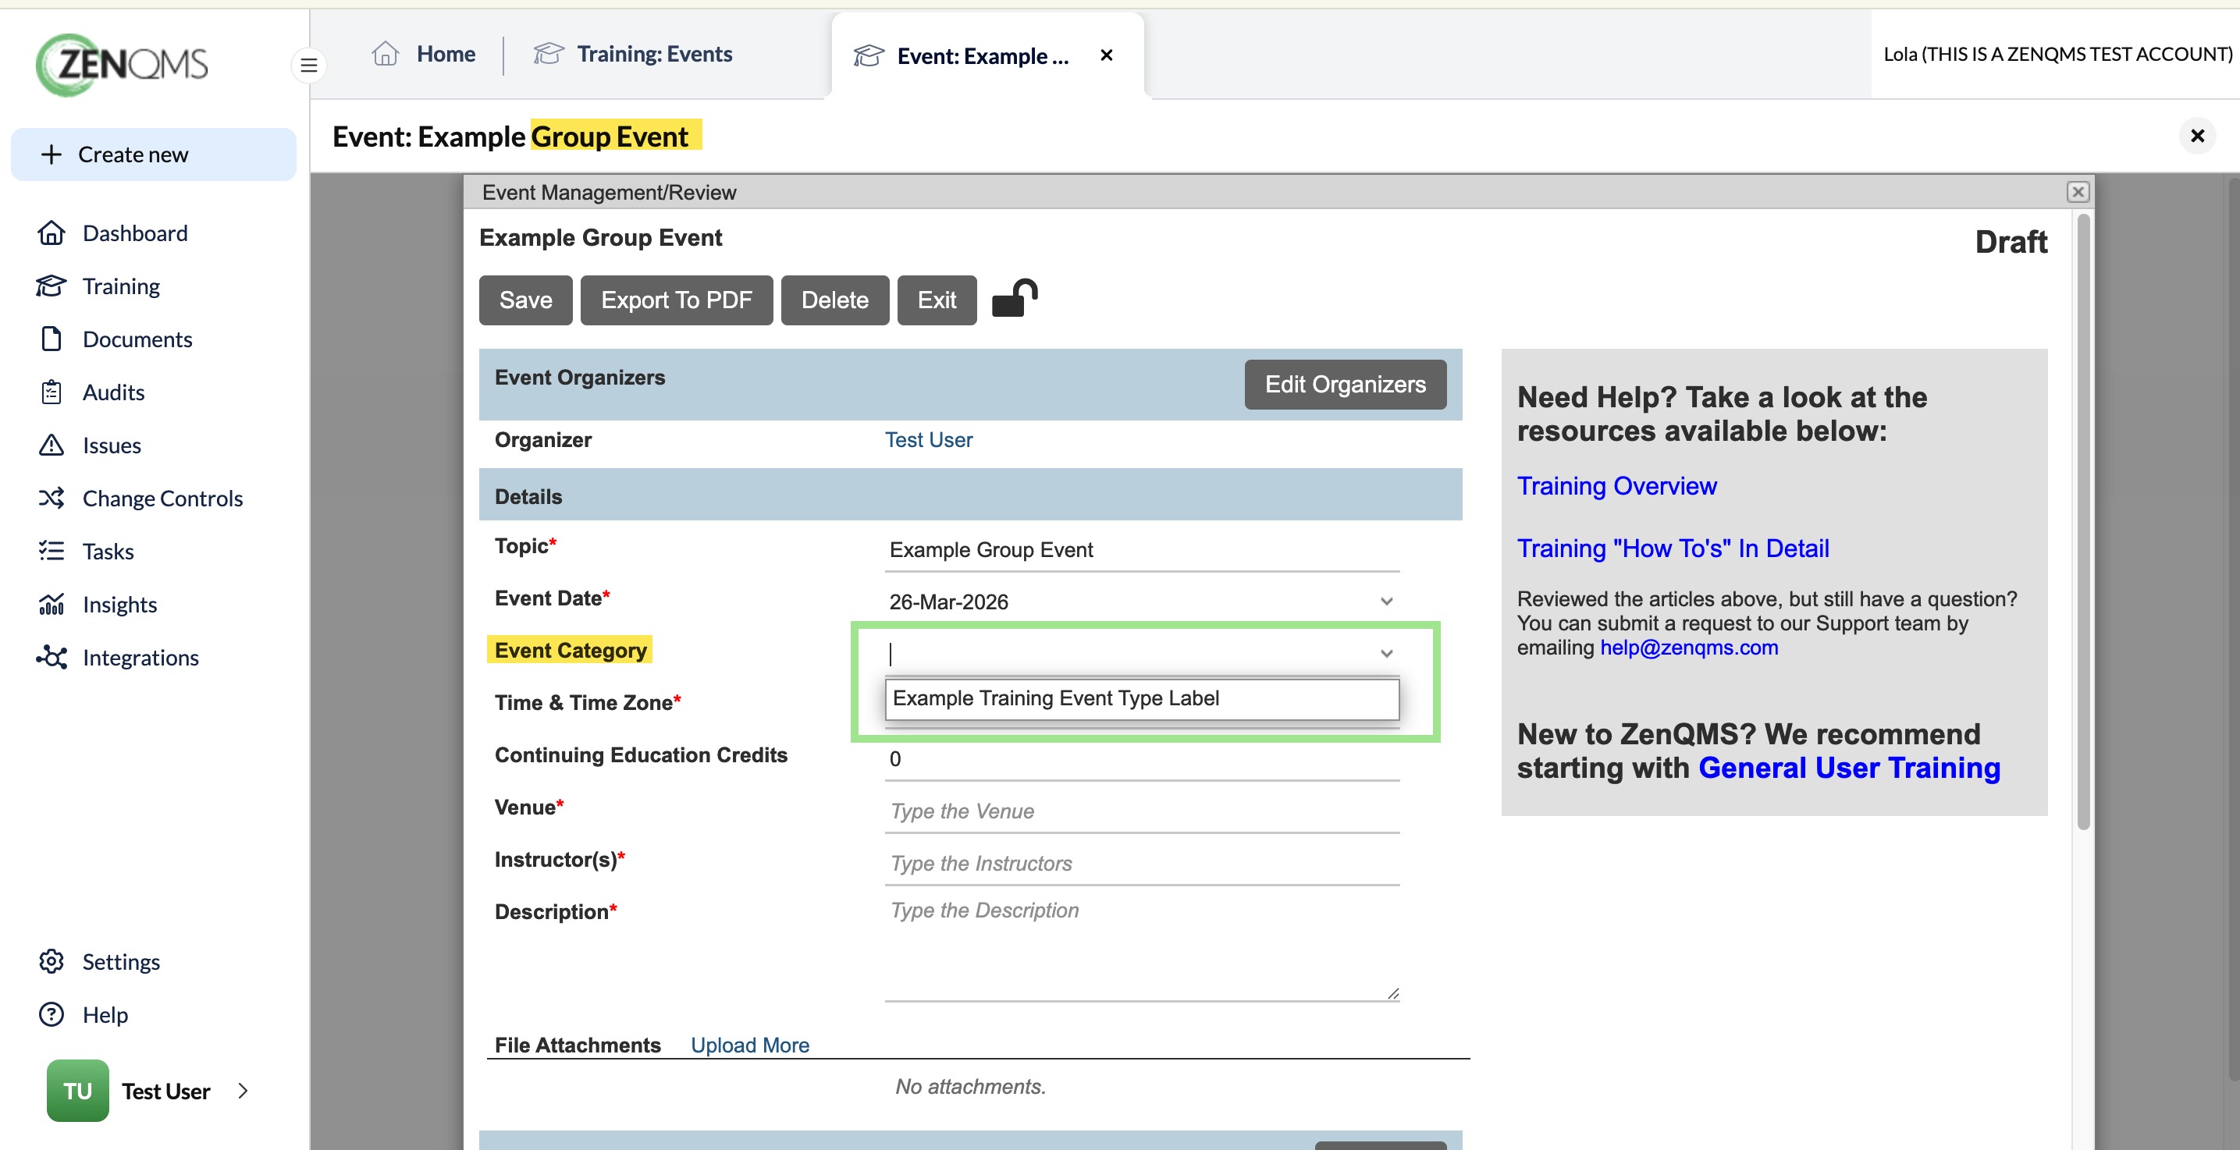Click the Settings gear icon
Screen dimensions: 2240x1150
tap(52, 961)
